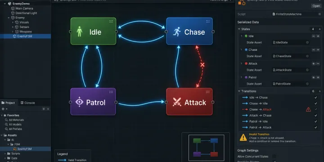
Task: Toggle the Chase → Attack transition checkbox
Action: click(x=316, y=109)
